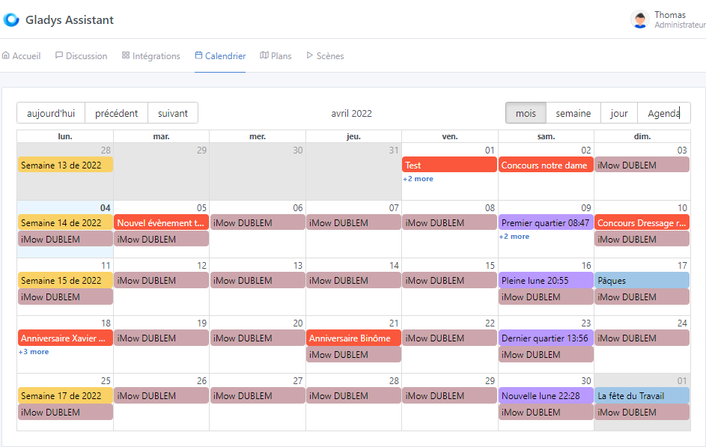706x447 pixels.
Task: Click the sam. column header
Action: [x=546, y=136]
